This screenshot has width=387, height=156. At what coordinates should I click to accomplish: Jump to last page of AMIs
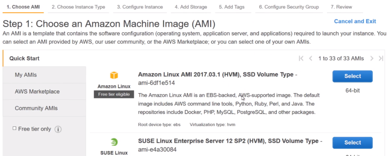(381, 58)
